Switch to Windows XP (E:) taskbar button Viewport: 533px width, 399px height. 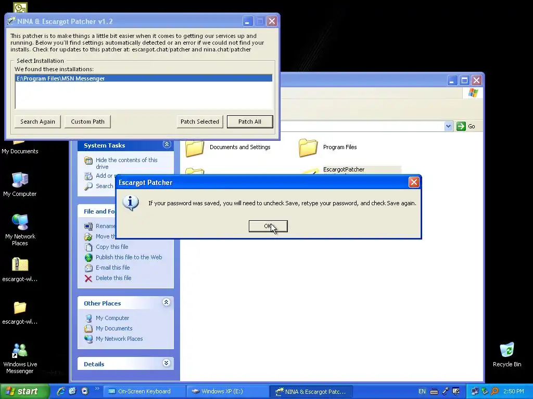point(228,392)
